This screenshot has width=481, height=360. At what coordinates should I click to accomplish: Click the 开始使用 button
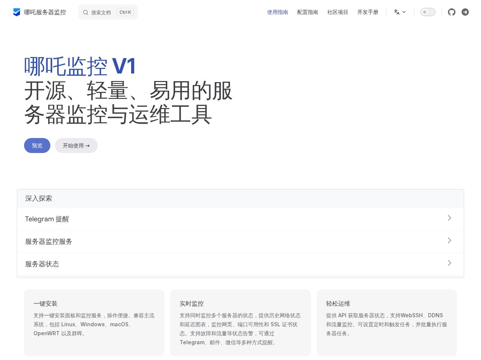[76, 145]
